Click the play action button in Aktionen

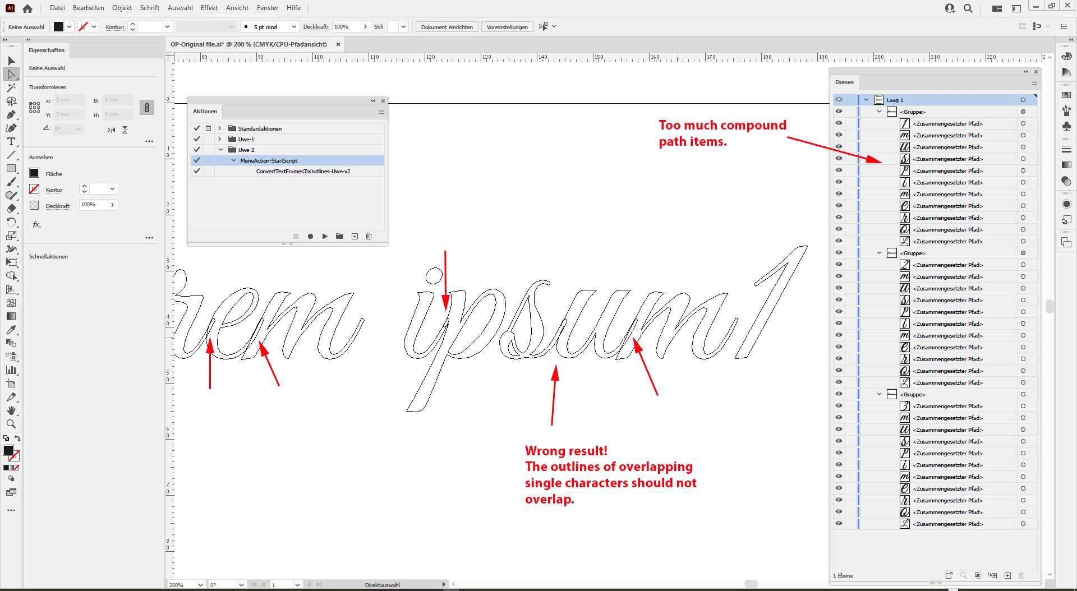coord(325,237)
